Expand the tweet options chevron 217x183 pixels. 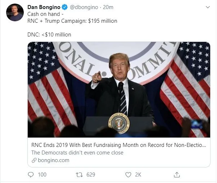pos(208,7)
